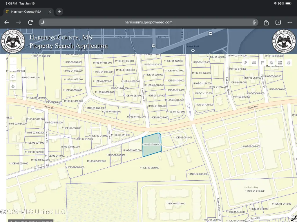Show the open tabs overview
This screenshot has height=222, width=297.
click(x=278, y=22)
